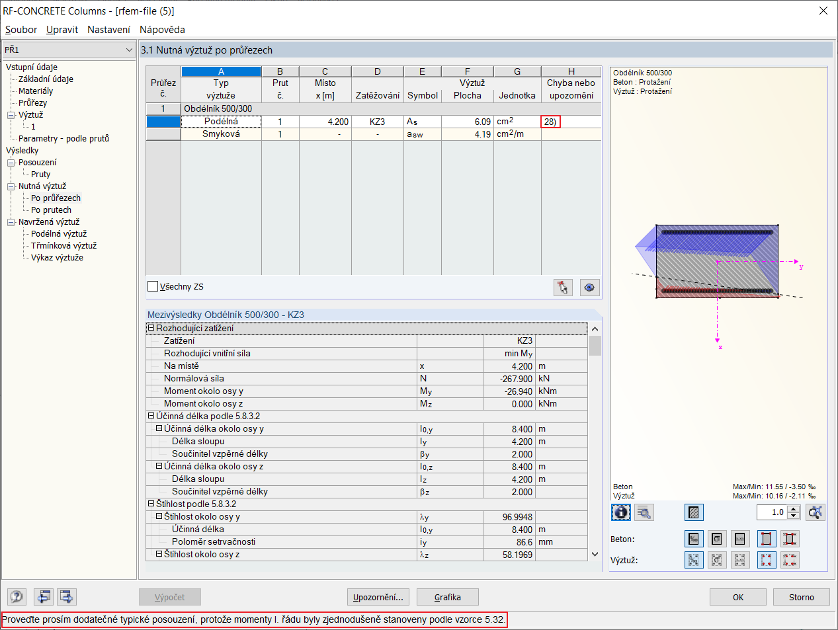The height and width of the screenshot is (630, 838).
Task: Click the reset zoom icon beside scale field
Action: (x=816, y=512)
